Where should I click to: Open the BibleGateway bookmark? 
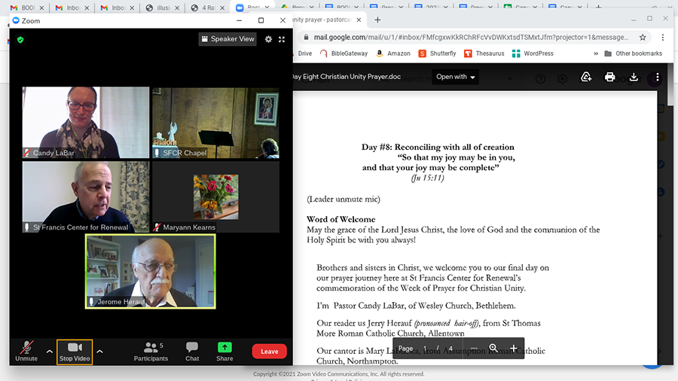click(x=344, y=53)
